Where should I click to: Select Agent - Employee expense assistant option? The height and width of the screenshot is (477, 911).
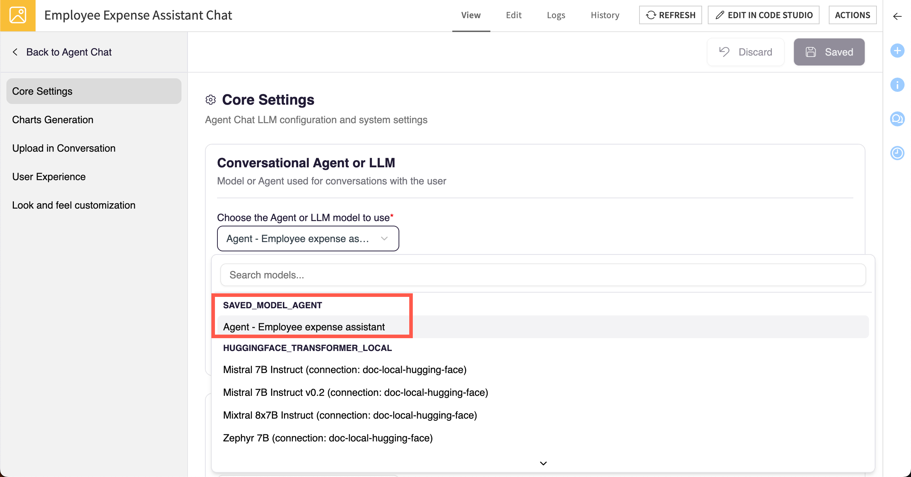[543, 327]
